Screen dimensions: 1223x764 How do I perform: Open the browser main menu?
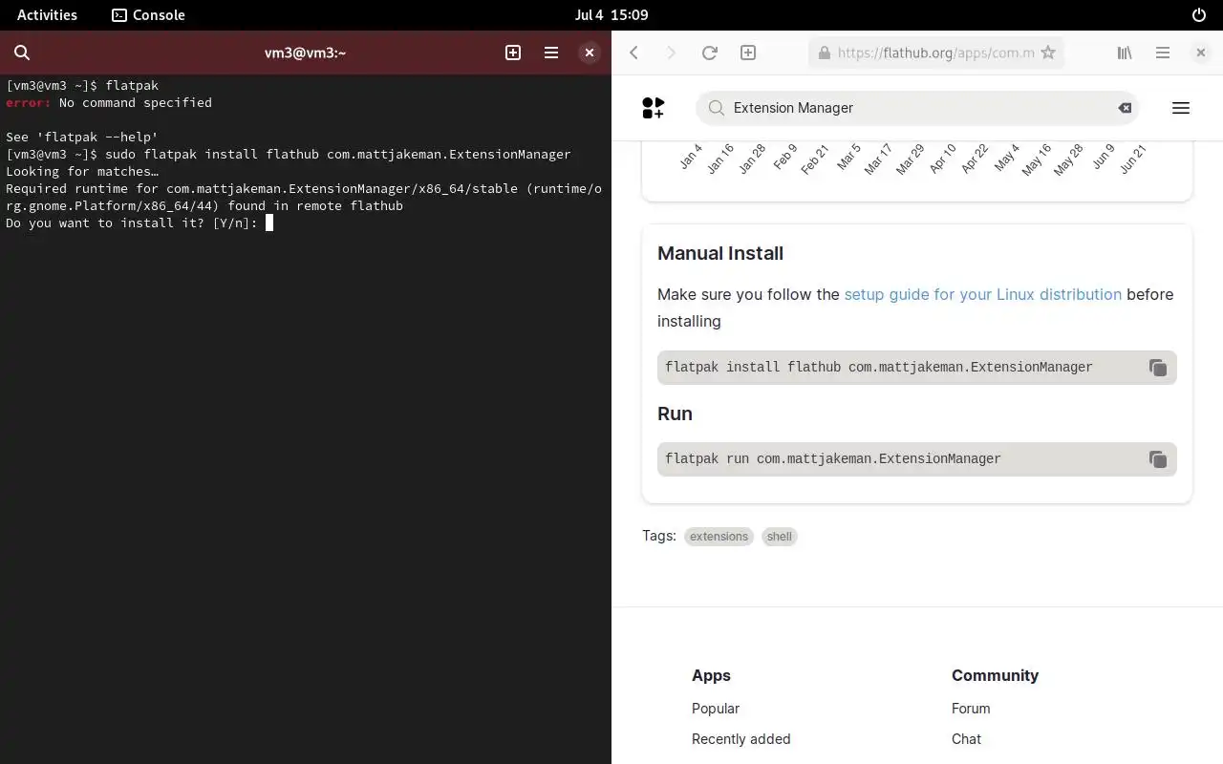(x=1163, y=53)
